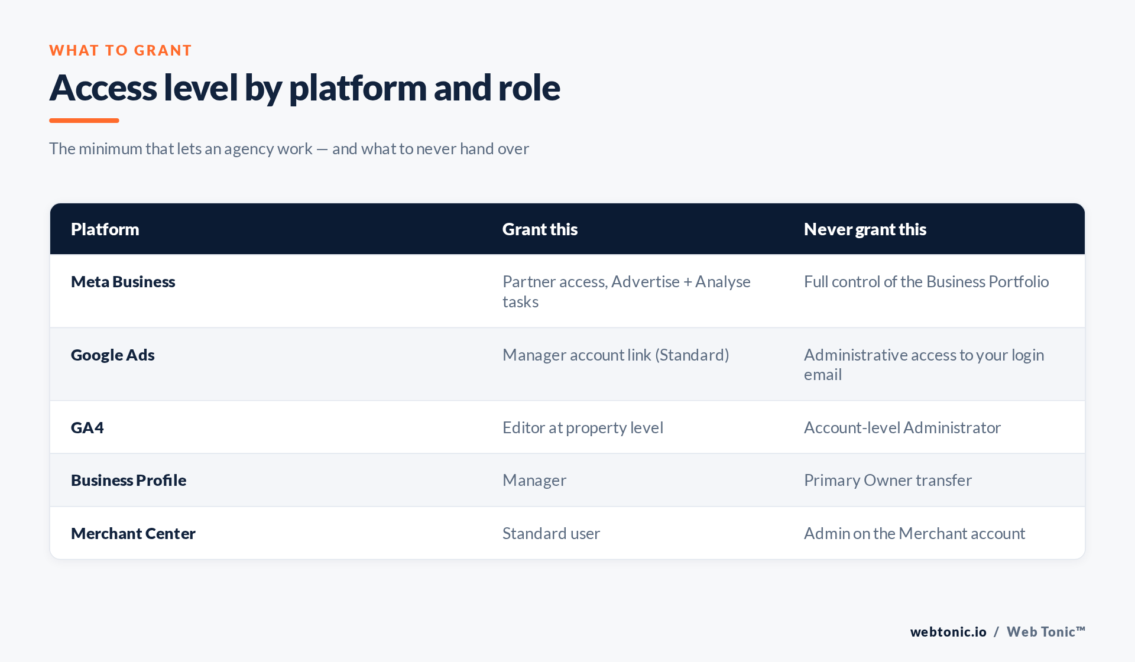The width and height of the screenshot is (1135, 662).
Task: Click the 'GA4' row label
Action: pyautogui.click(x=87, y=427)
